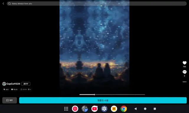Viewport: 189px width, 113px height.
Task: Launch YouTube from the taskbar
Action: (94, 109)
